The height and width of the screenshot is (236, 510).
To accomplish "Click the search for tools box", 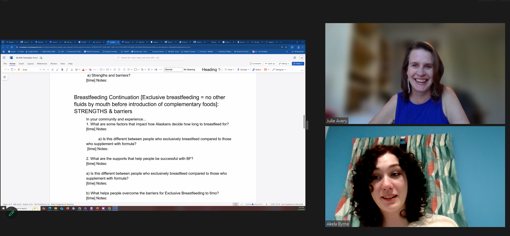I will (149, 58).
